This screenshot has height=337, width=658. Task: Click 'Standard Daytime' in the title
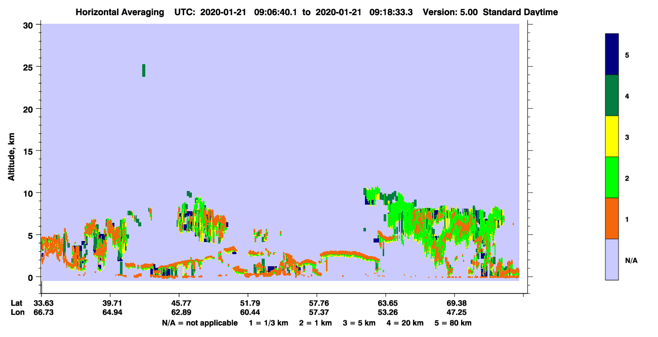coord(520,12)
